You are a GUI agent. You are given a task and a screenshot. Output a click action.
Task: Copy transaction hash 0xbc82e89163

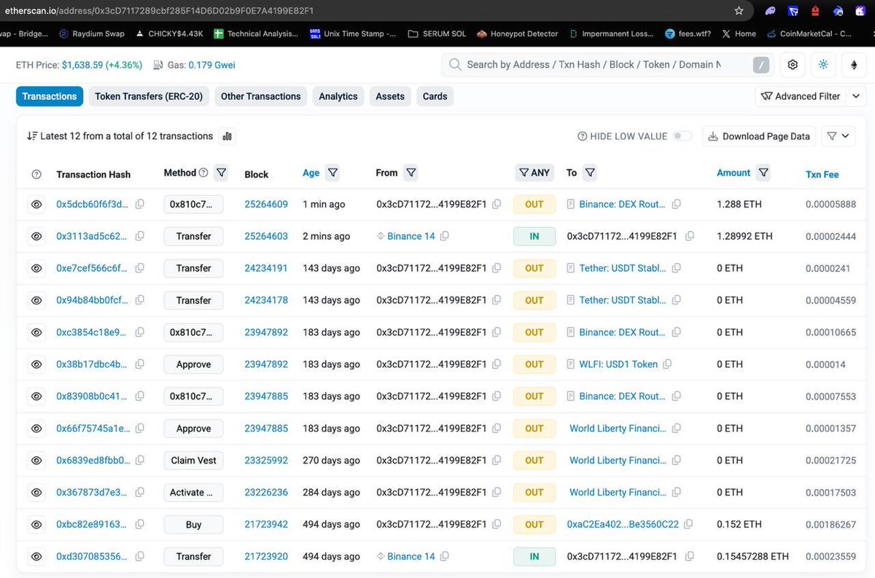(x=140, y=524)
